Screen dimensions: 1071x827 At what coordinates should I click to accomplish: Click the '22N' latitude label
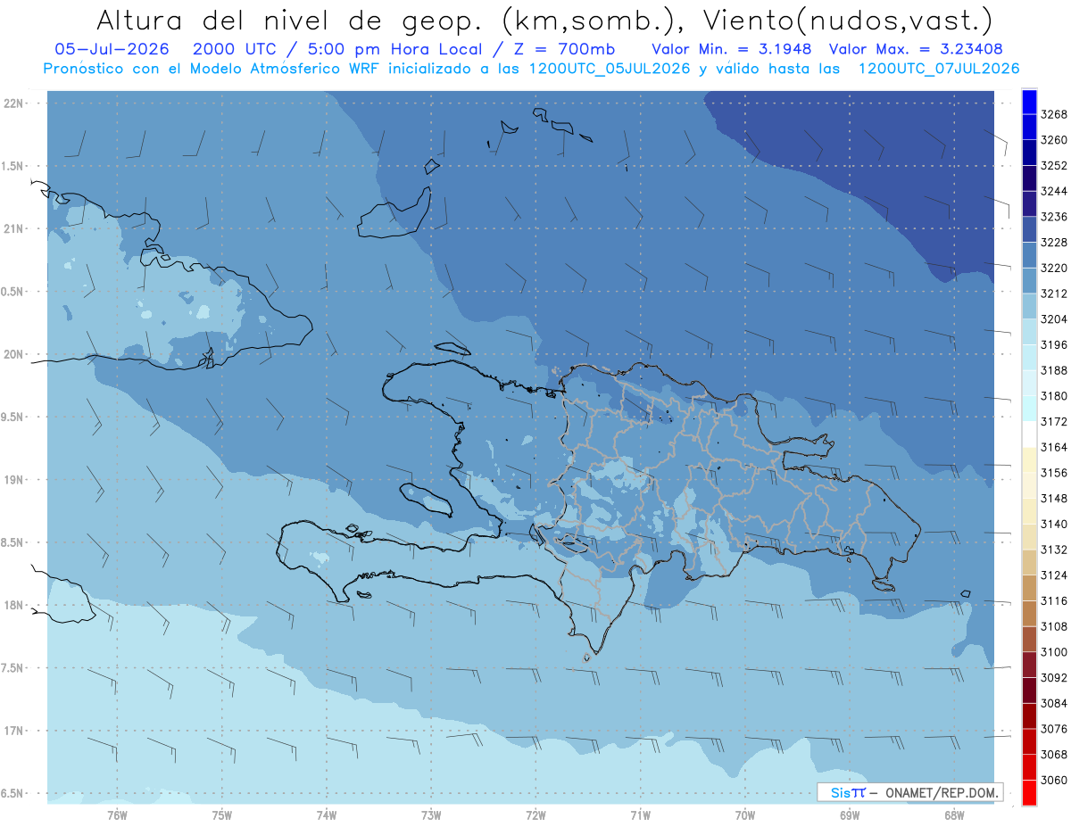click(x=13, y=103)
